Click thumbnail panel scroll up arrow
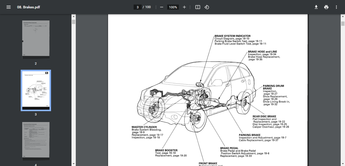Screen dimensions: 345x166 73,16
